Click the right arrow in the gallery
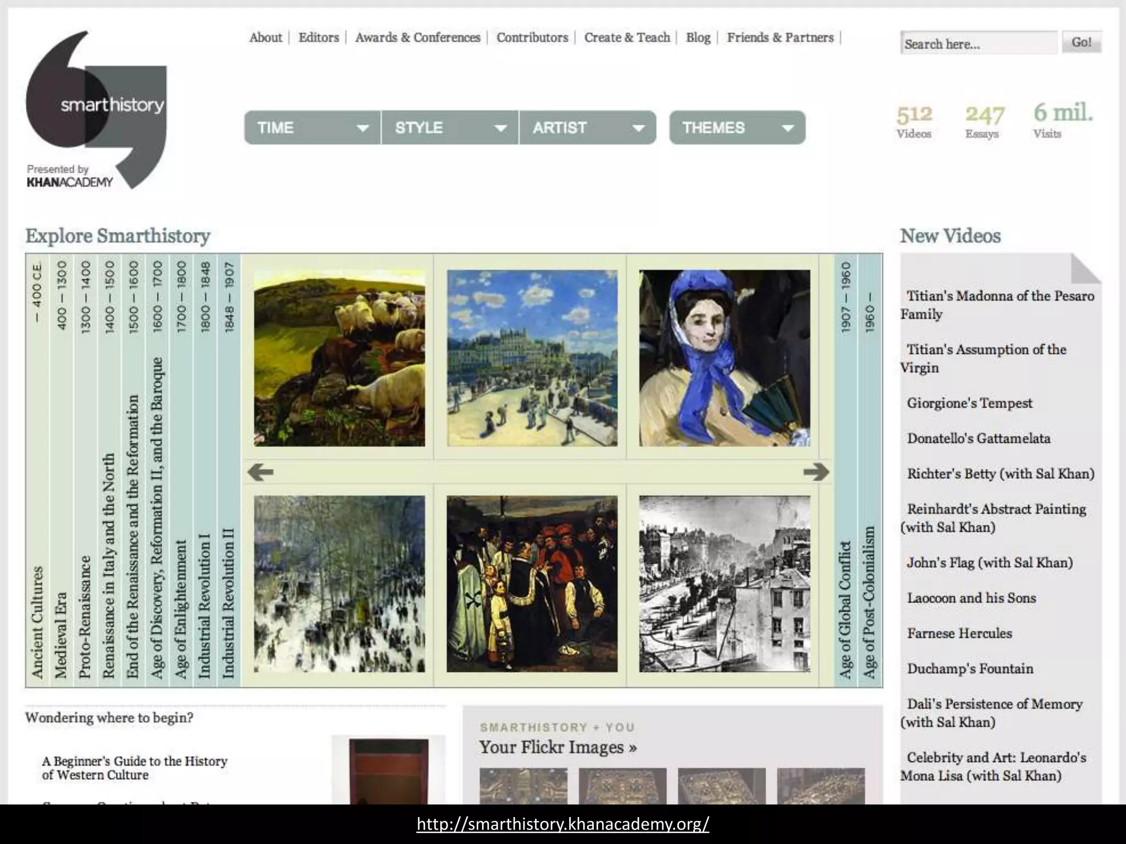 816,472
